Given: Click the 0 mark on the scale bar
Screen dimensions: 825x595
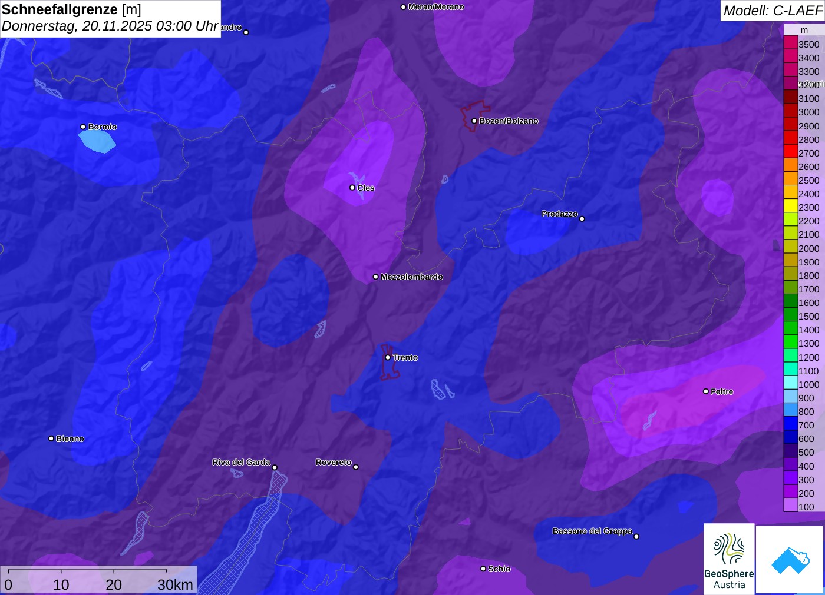Looking at the screenshot, I should (x=8, y=584).
